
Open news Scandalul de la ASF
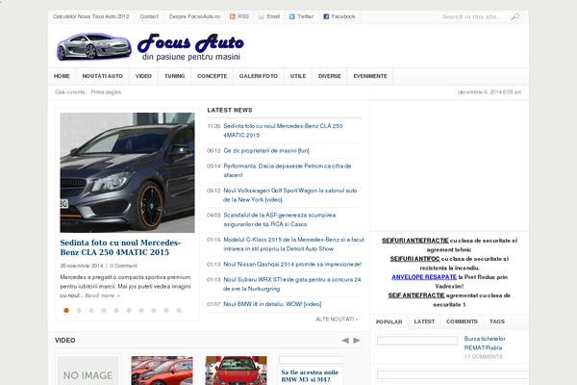(280, 219)
